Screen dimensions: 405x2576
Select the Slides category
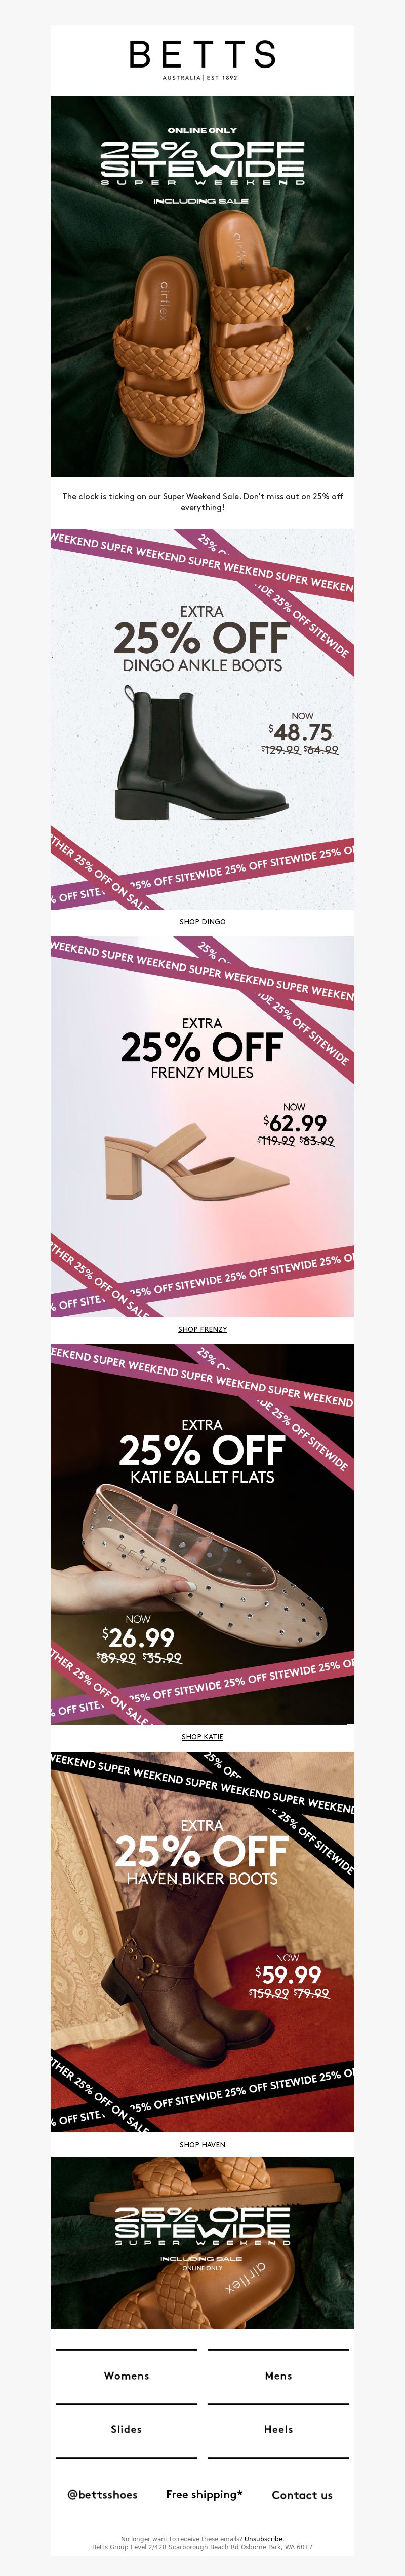pos(127,2430)
